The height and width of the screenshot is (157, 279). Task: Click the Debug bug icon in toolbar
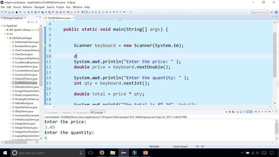point(28,12)
